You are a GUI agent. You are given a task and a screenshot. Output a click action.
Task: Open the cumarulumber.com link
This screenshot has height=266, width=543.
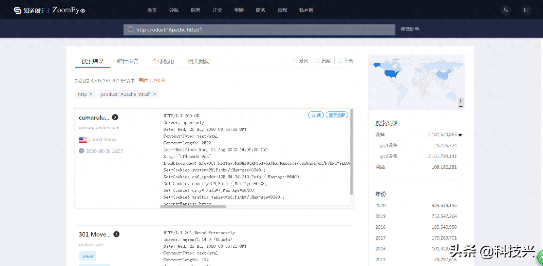coord(99,128)
